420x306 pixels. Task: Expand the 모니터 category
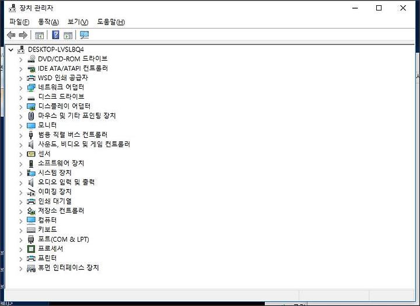(21, 126)
